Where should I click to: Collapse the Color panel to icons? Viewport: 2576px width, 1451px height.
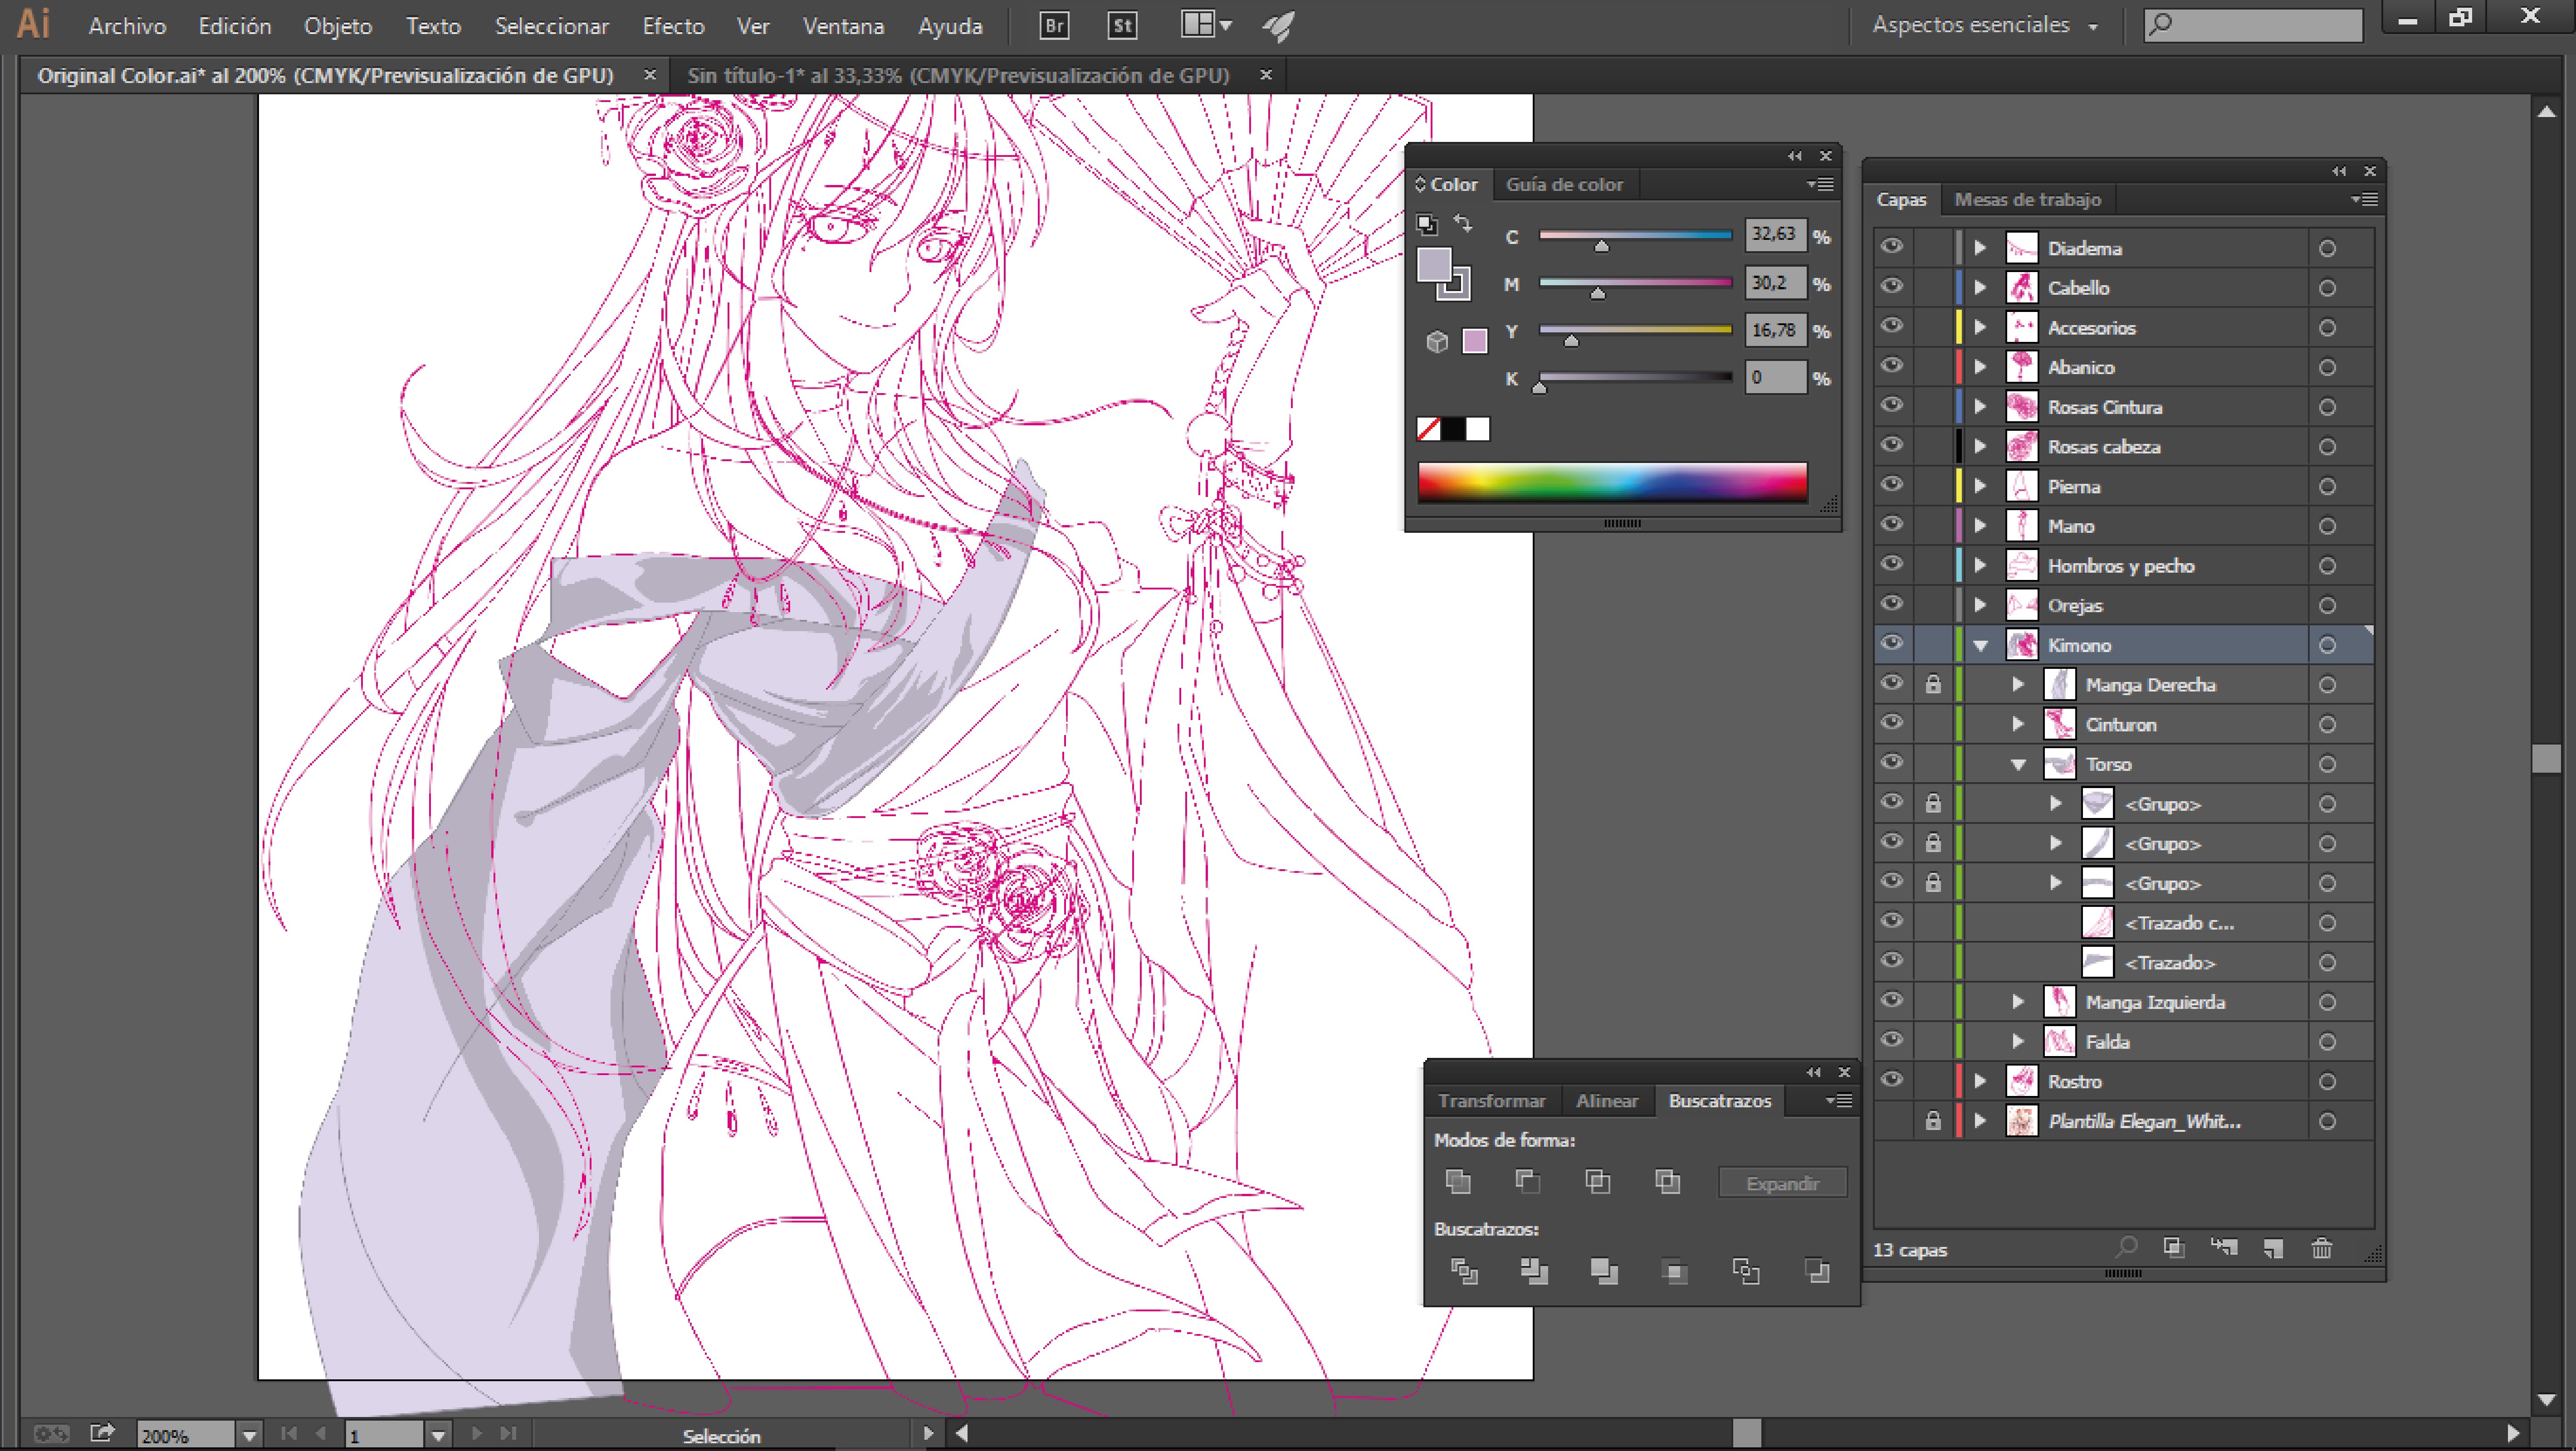pos(1795,155)
